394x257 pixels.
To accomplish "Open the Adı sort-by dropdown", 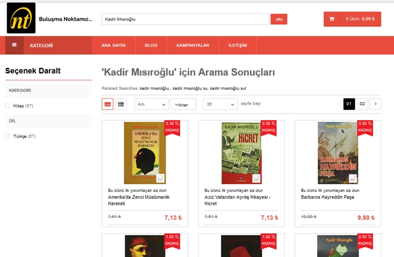I will click(x=151, y=104).
